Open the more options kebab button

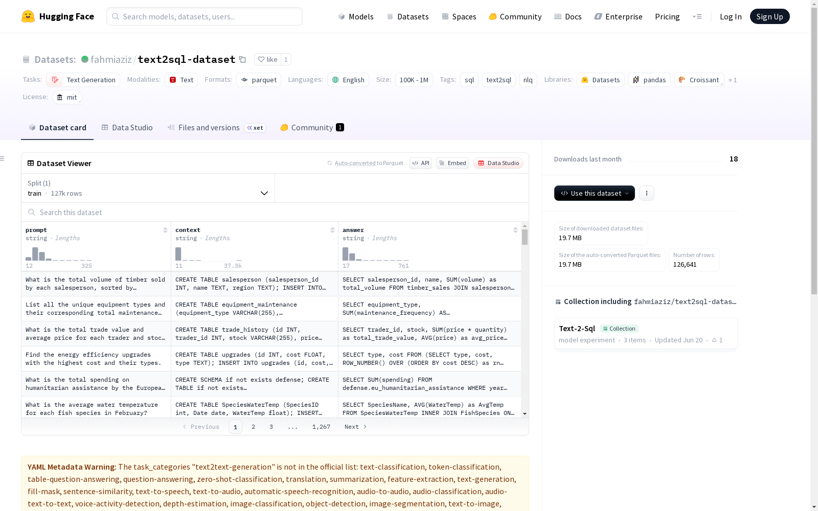point(647,193)
